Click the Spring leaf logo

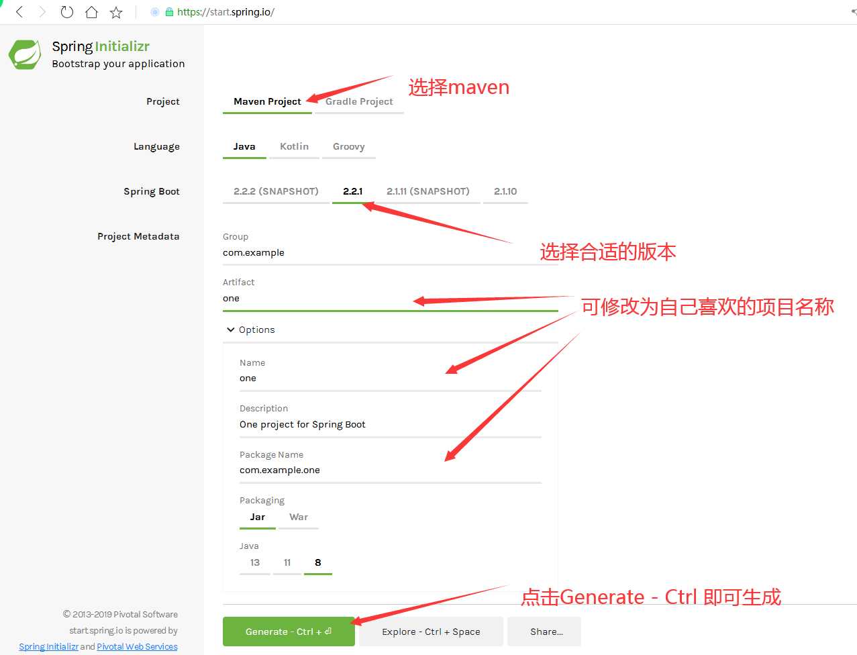pyautogui.click(x=25, y=54)
